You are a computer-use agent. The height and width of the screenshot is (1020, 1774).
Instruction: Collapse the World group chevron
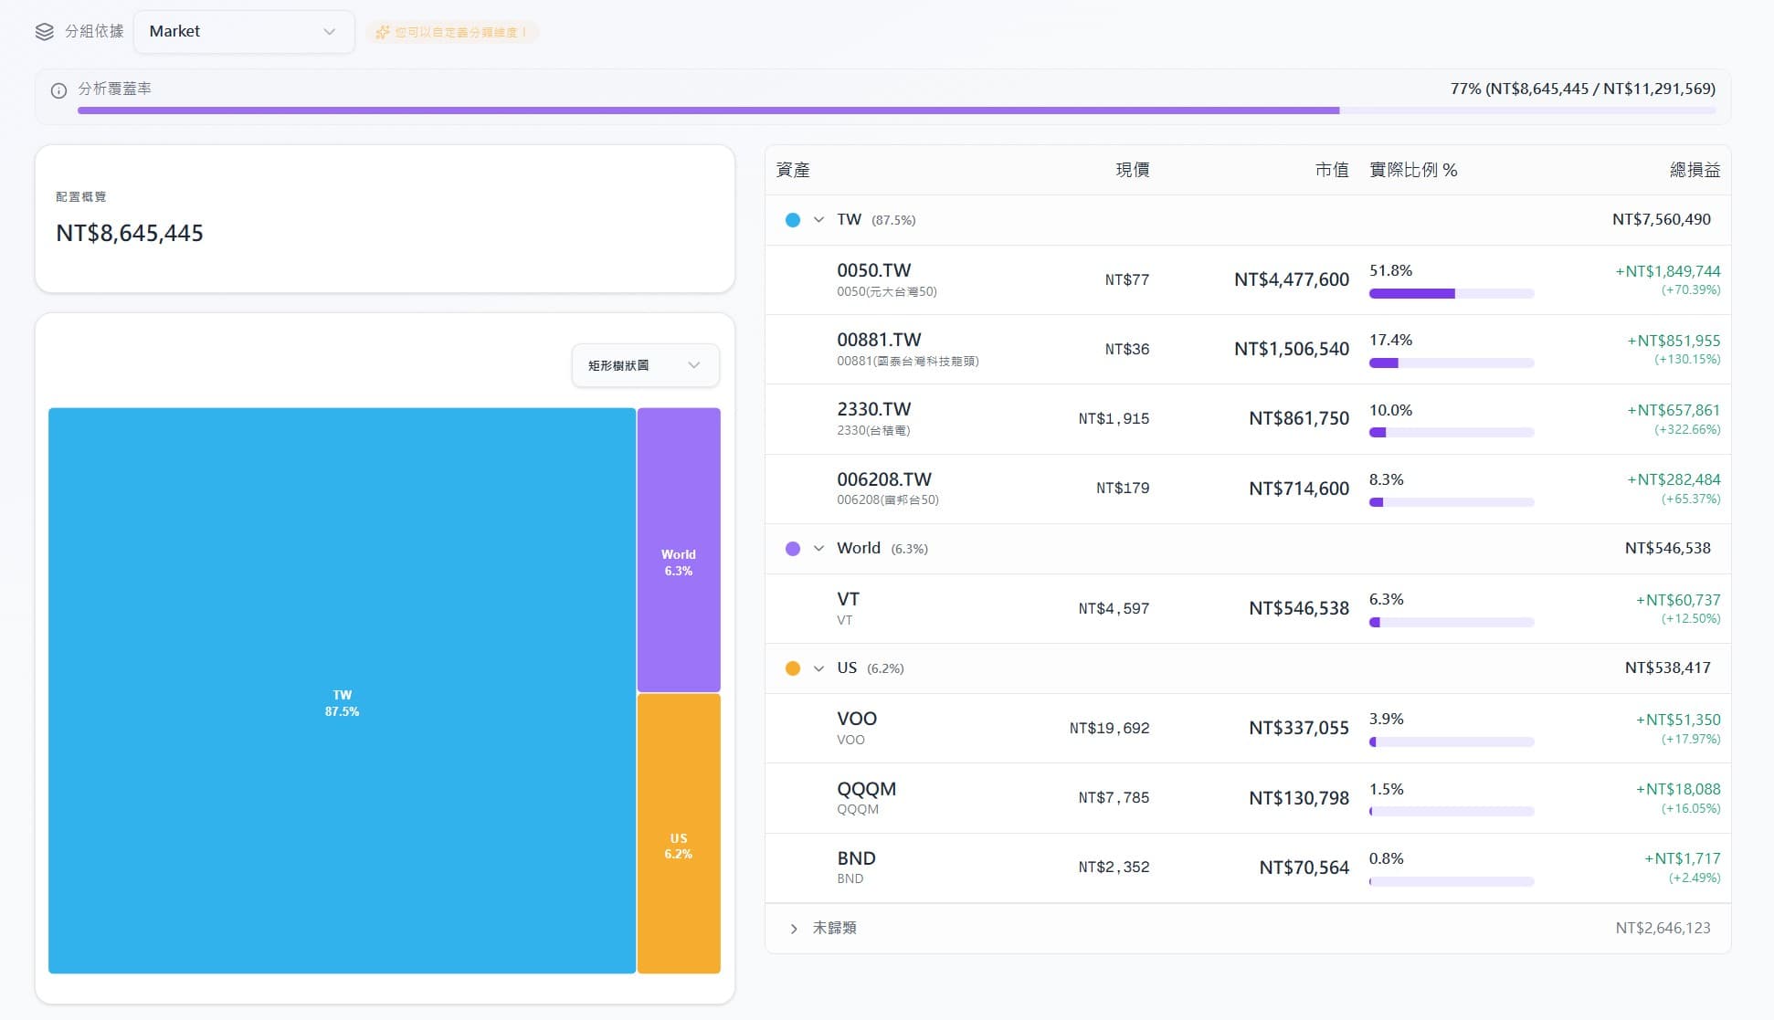pos(818,549)
